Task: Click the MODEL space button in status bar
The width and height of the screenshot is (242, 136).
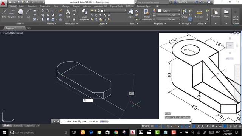Action: 145,126
